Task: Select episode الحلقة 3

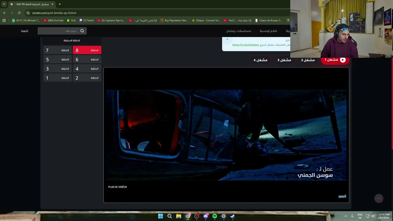Action: pyautogui.click(x=57, y=69)
